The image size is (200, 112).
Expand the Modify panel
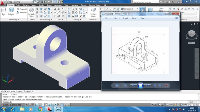tap(77, 19)
